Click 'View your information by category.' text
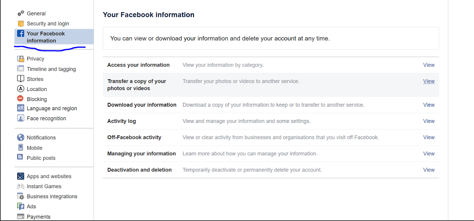 click(223, 65)
